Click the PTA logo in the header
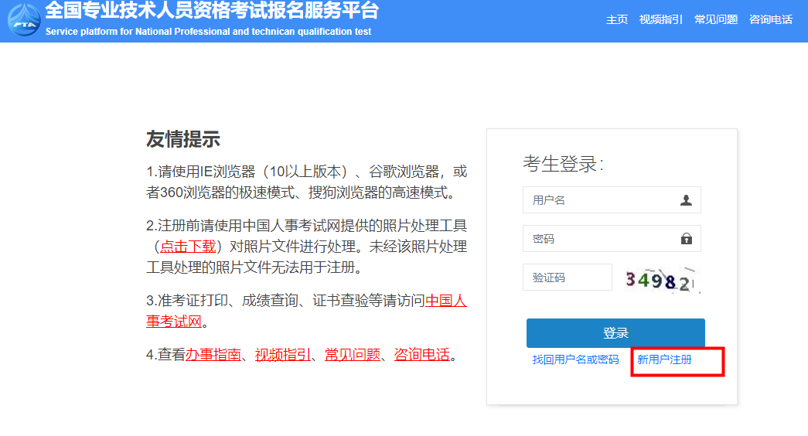This screenshot has width=808, height=436. (23, 19)
